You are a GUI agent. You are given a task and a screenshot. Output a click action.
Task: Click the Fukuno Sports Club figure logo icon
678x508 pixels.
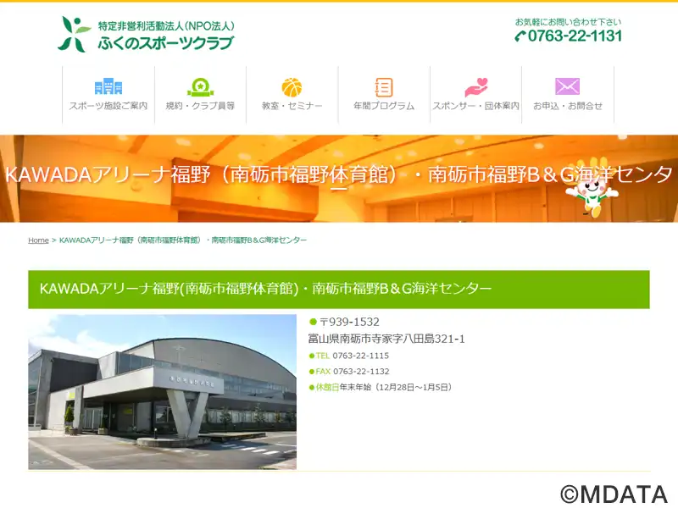[x=74, y=34]
